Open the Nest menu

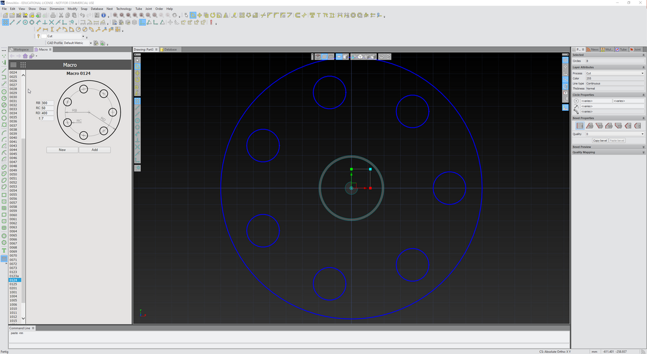pyautogui.click(x=110, y=8)
